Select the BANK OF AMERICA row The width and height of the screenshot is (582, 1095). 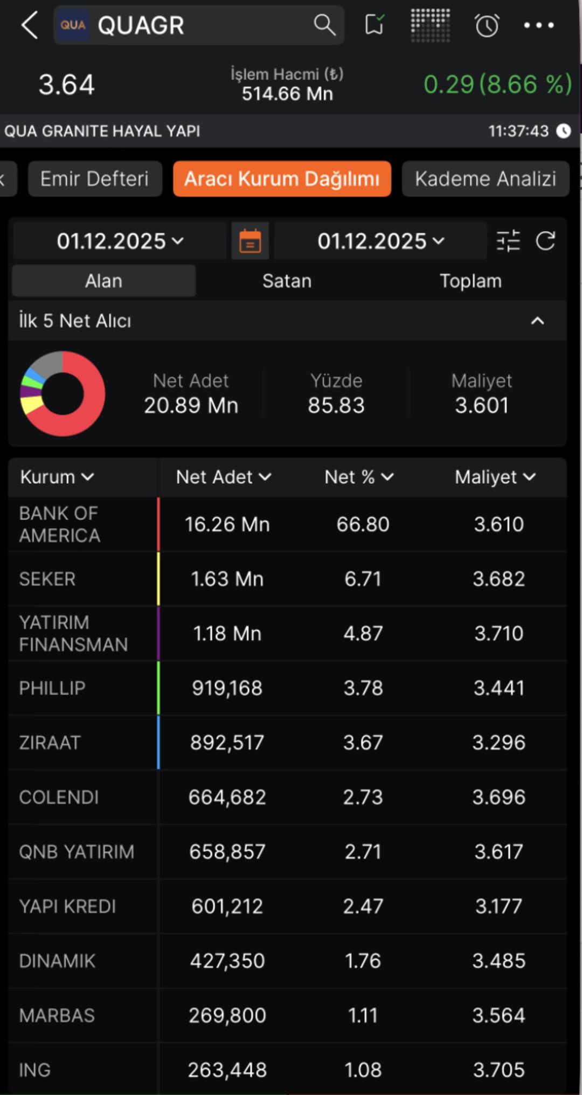(x=287, y=524)
